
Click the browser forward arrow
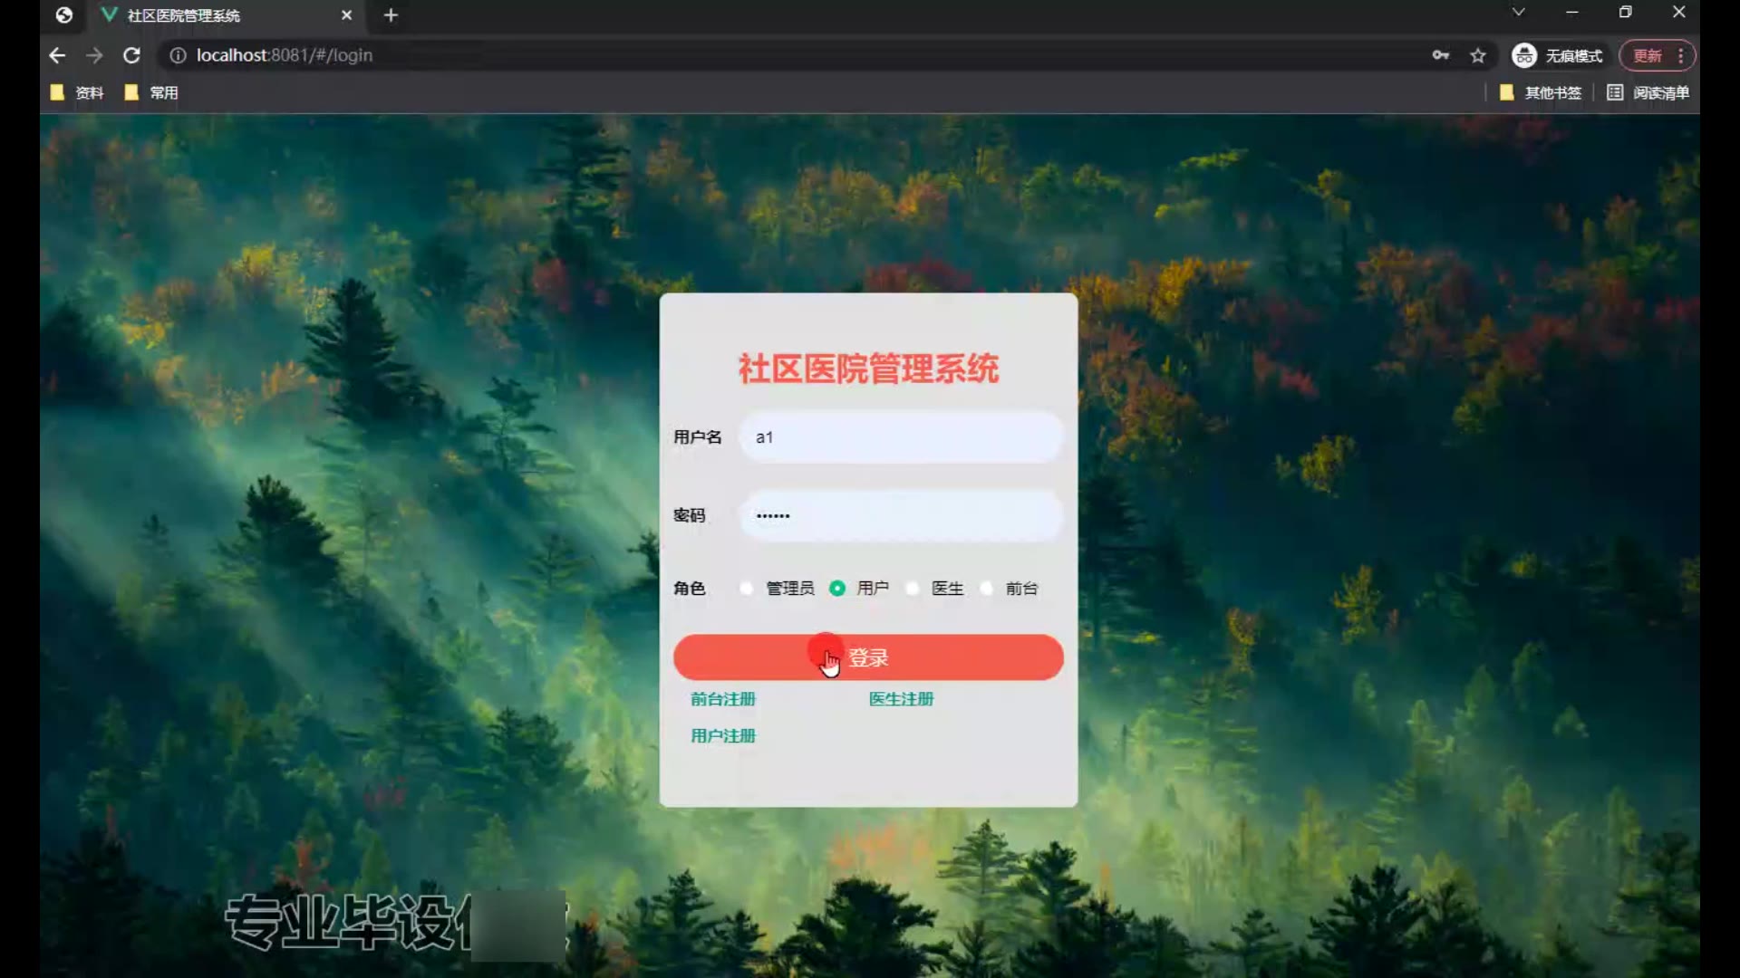point(94,55)
